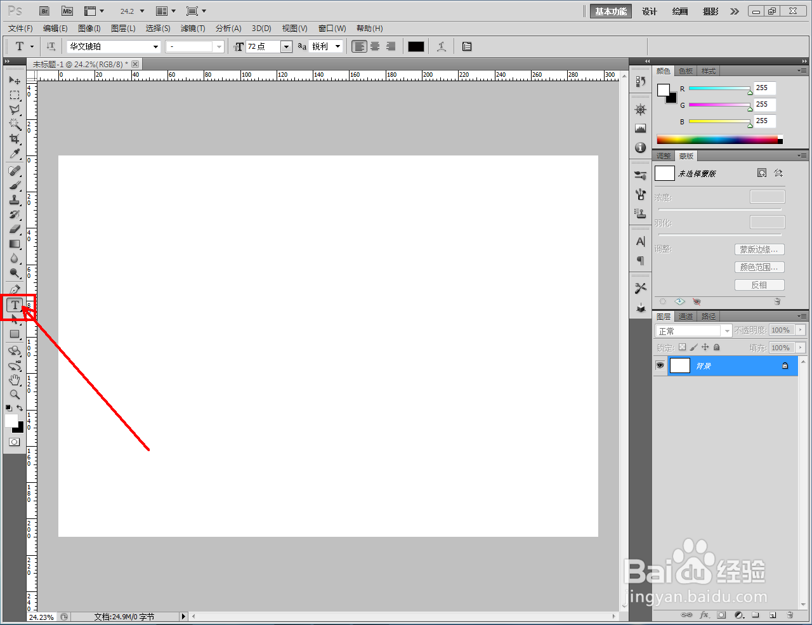Open the Navigator panel icon
The width and height of the screenshot is (812, 625).
click(641, 110)
